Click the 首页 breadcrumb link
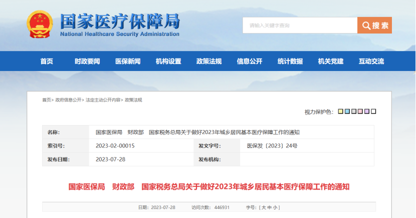Image resolution: width=416 pixels, height=218 pixels. [47, 100]
